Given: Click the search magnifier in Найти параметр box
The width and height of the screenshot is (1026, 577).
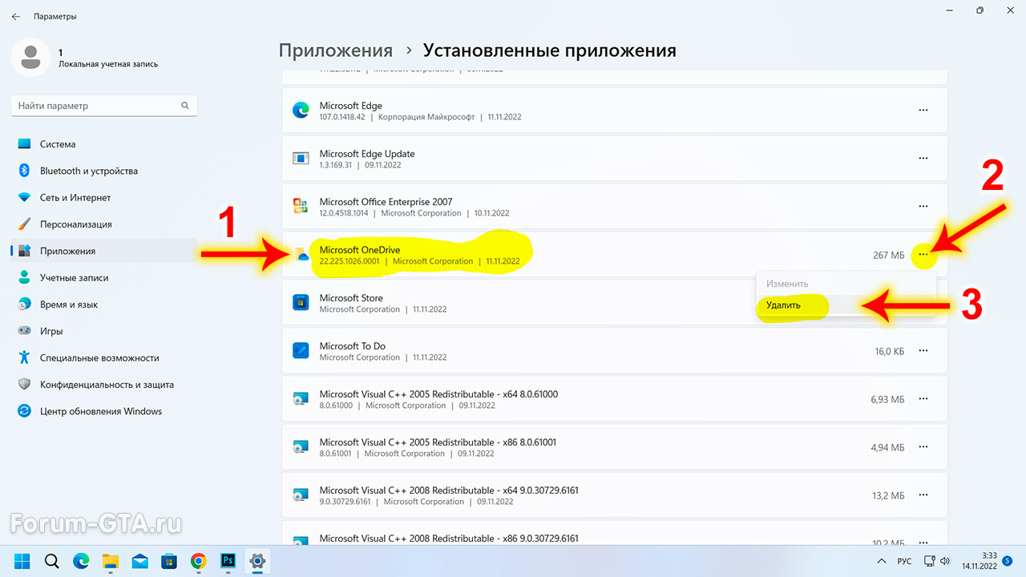Looking at the screenshot, I should tap(185, 106).
